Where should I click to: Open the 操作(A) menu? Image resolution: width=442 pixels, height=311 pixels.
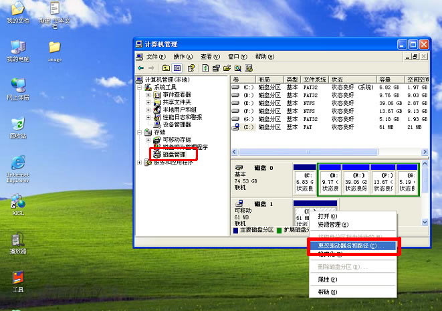[183, 57]
